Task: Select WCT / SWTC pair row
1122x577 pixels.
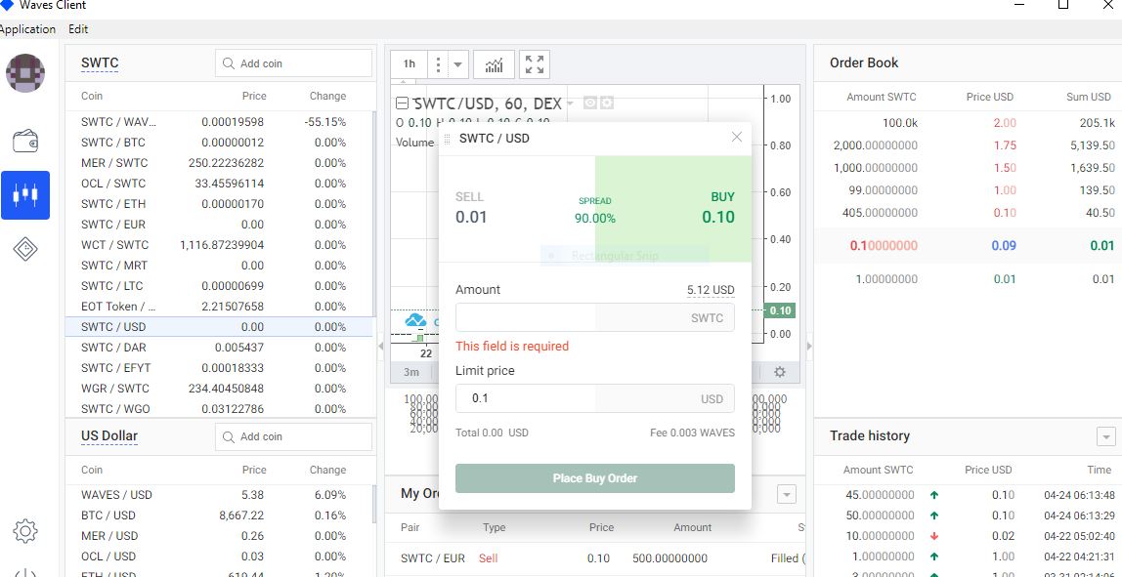Action: point(219,245)
